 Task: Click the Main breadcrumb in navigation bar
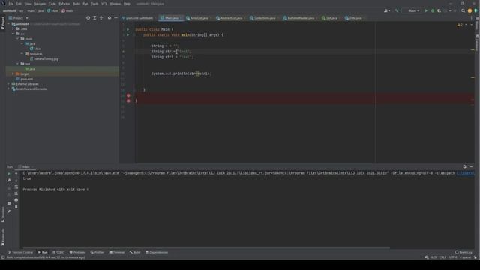(52, 10)
